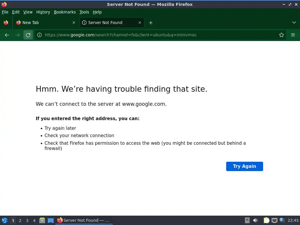Screen dimensions: 300x225
Task: Click the forward navigation arrow
Action: (18, 35)
